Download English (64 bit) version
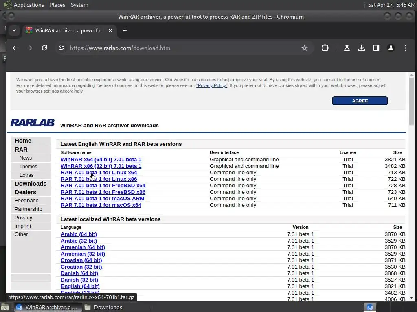 pyautogui.click(x=80, y=286)
